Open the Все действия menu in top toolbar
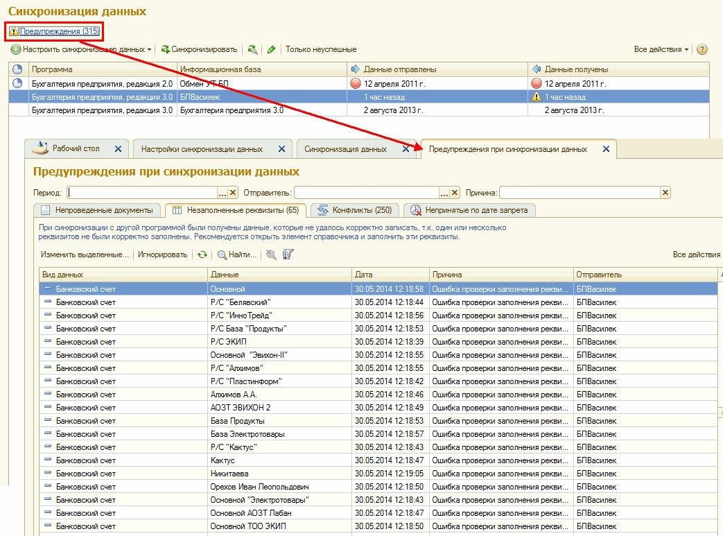This screenshot has width=723, height=536. (x=661, y=50)
